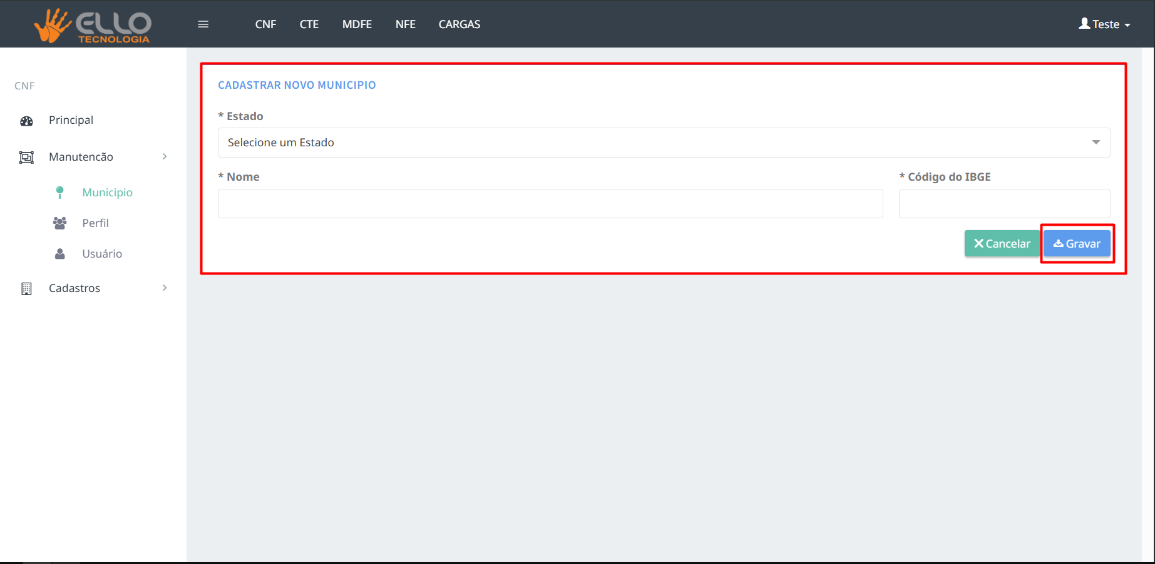The image size is (1155, 564).
Task: Click the Ello Tecnologia logo
Action: point(93,25)
